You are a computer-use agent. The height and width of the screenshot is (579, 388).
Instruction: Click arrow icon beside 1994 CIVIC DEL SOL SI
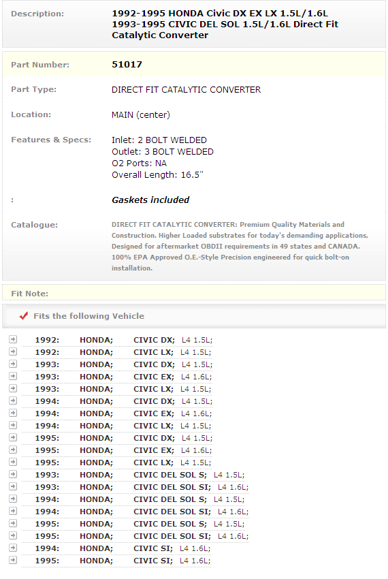(13, 511)
